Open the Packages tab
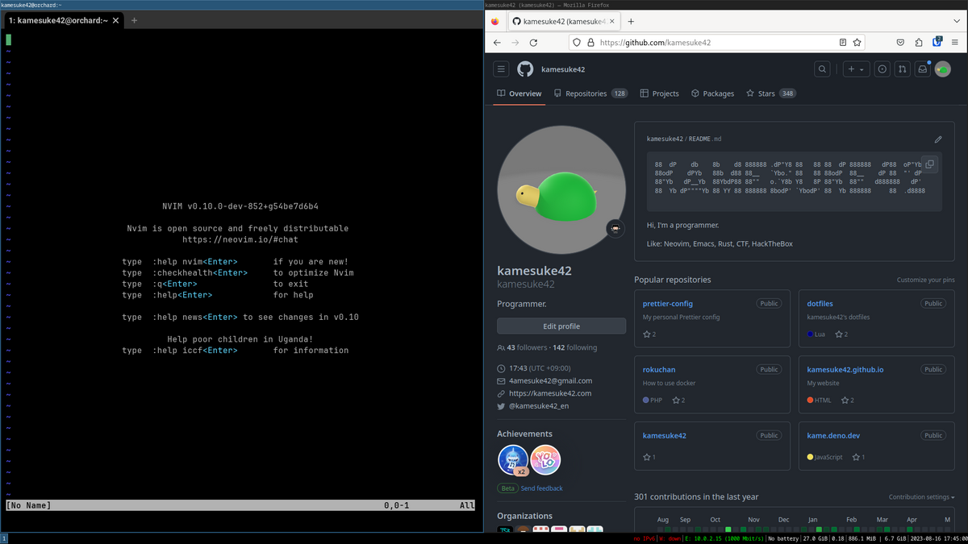Screen dimensions: 968x544 tap(713, 93)
